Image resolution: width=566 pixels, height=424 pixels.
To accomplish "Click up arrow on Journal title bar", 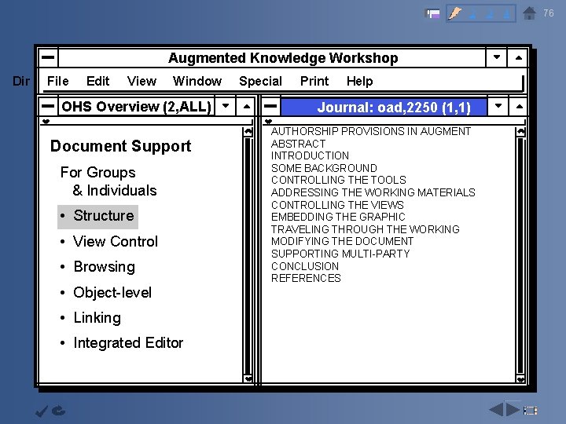I will point(519,106).
